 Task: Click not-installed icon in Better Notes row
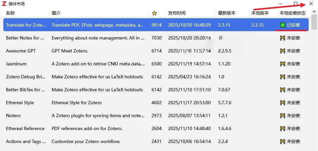point(282,38)
